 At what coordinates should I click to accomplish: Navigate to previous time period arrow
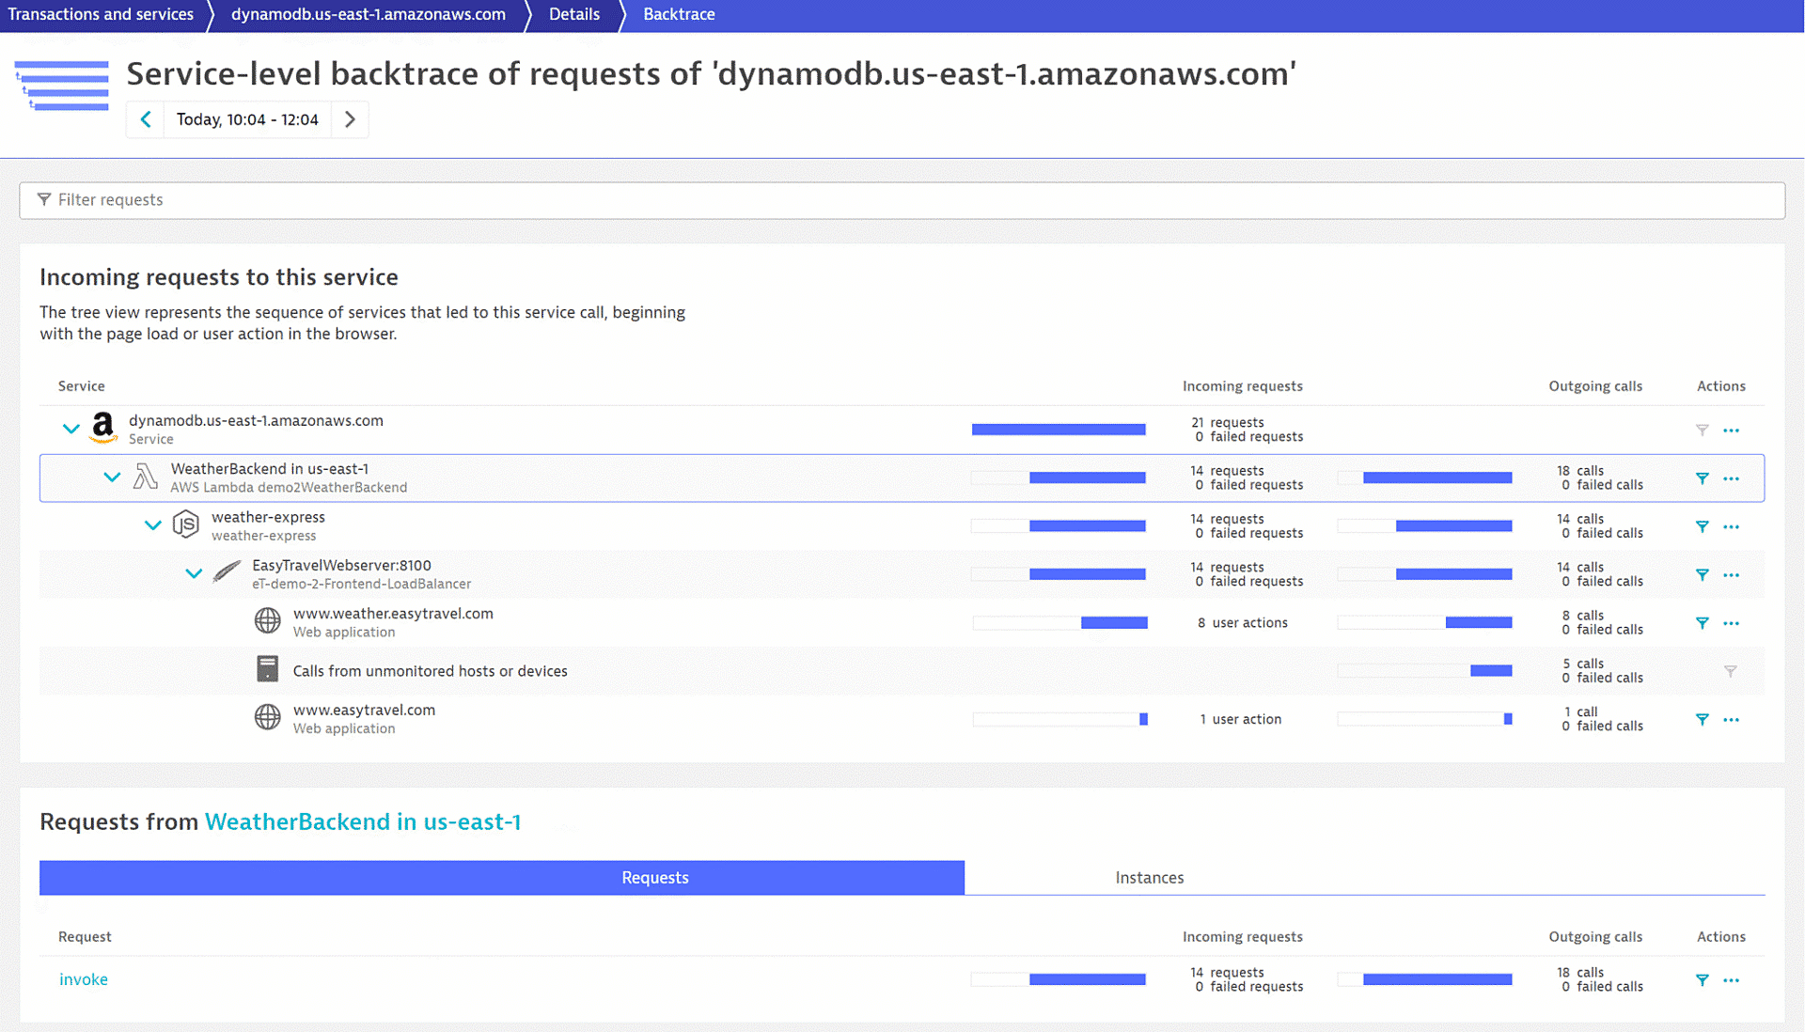(147, 119)
